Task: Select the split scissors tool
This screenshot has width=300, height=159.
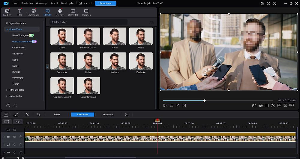Action: point(27,114)
